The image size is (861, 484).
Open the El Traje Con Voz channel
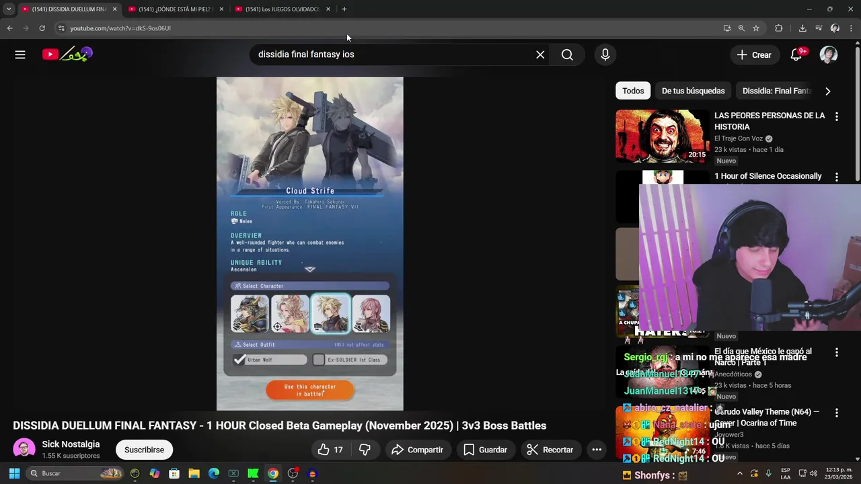[739, 138]
